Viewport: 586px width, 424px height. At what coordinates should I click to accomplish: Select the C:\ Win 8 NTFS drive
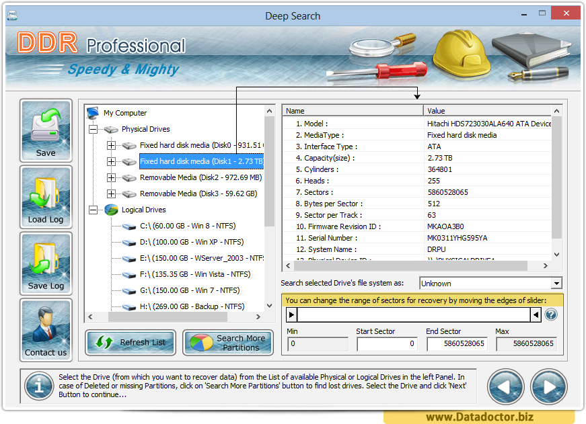pos(188,226)
